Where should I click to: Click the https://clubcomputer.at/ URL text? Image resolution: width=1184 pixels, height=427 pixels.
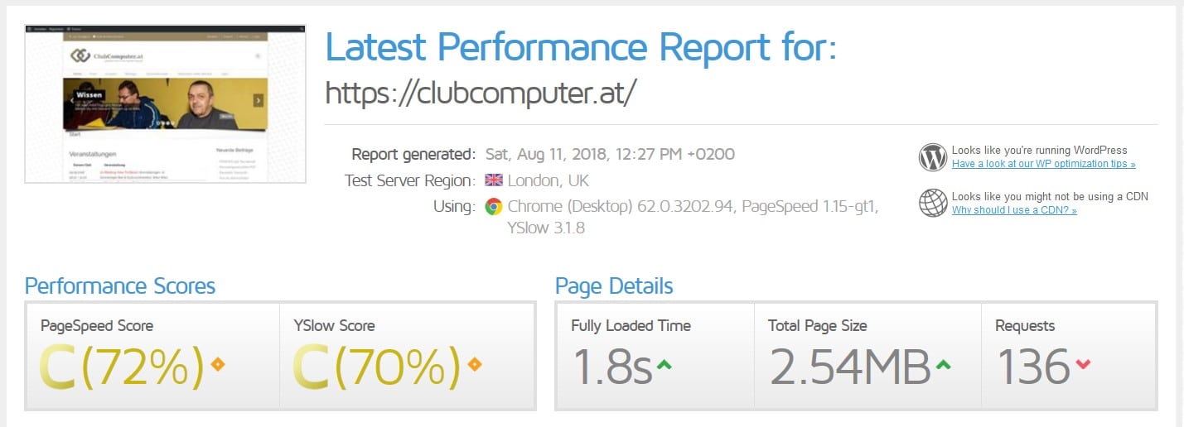[x=481, y=92]
